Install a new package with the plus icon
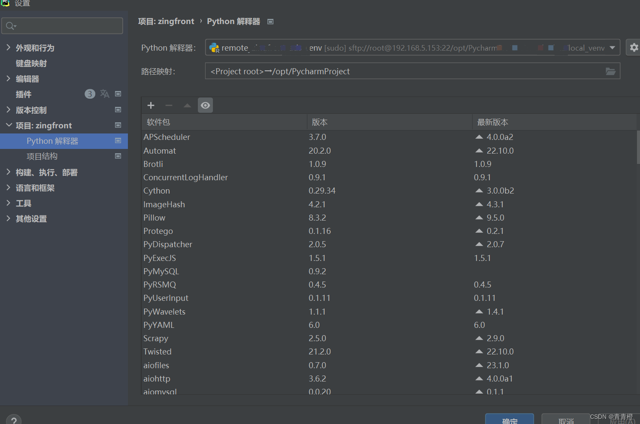 click(151, 105)
